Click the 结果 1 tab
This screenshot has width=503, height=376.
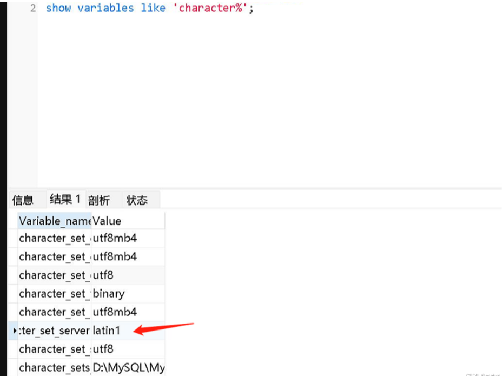click(x=64, y=199)
